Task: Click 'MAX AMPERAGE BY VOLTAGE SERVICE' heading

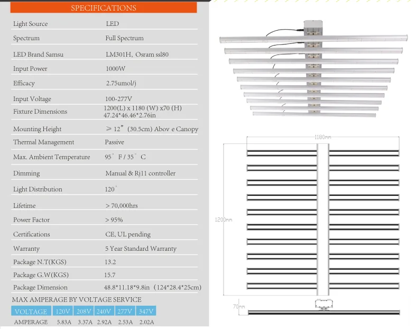Action: click(77, 299)
